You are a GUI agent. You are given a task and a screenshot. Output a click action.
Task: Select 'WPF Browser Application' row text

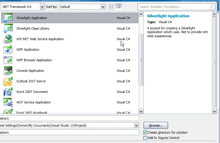(x=34, y=60)
